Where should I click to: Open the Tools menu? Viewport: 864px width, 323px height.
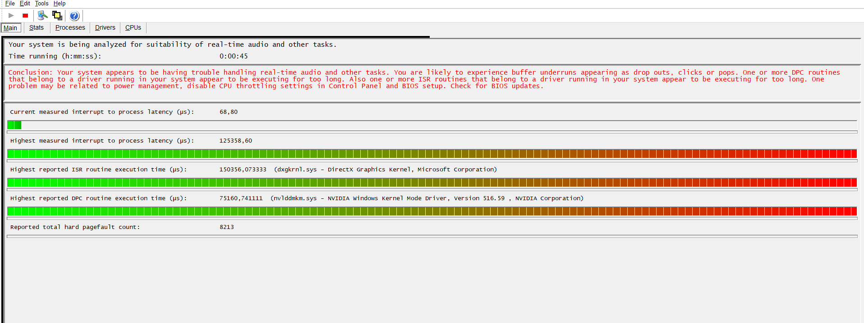point(41,4)
